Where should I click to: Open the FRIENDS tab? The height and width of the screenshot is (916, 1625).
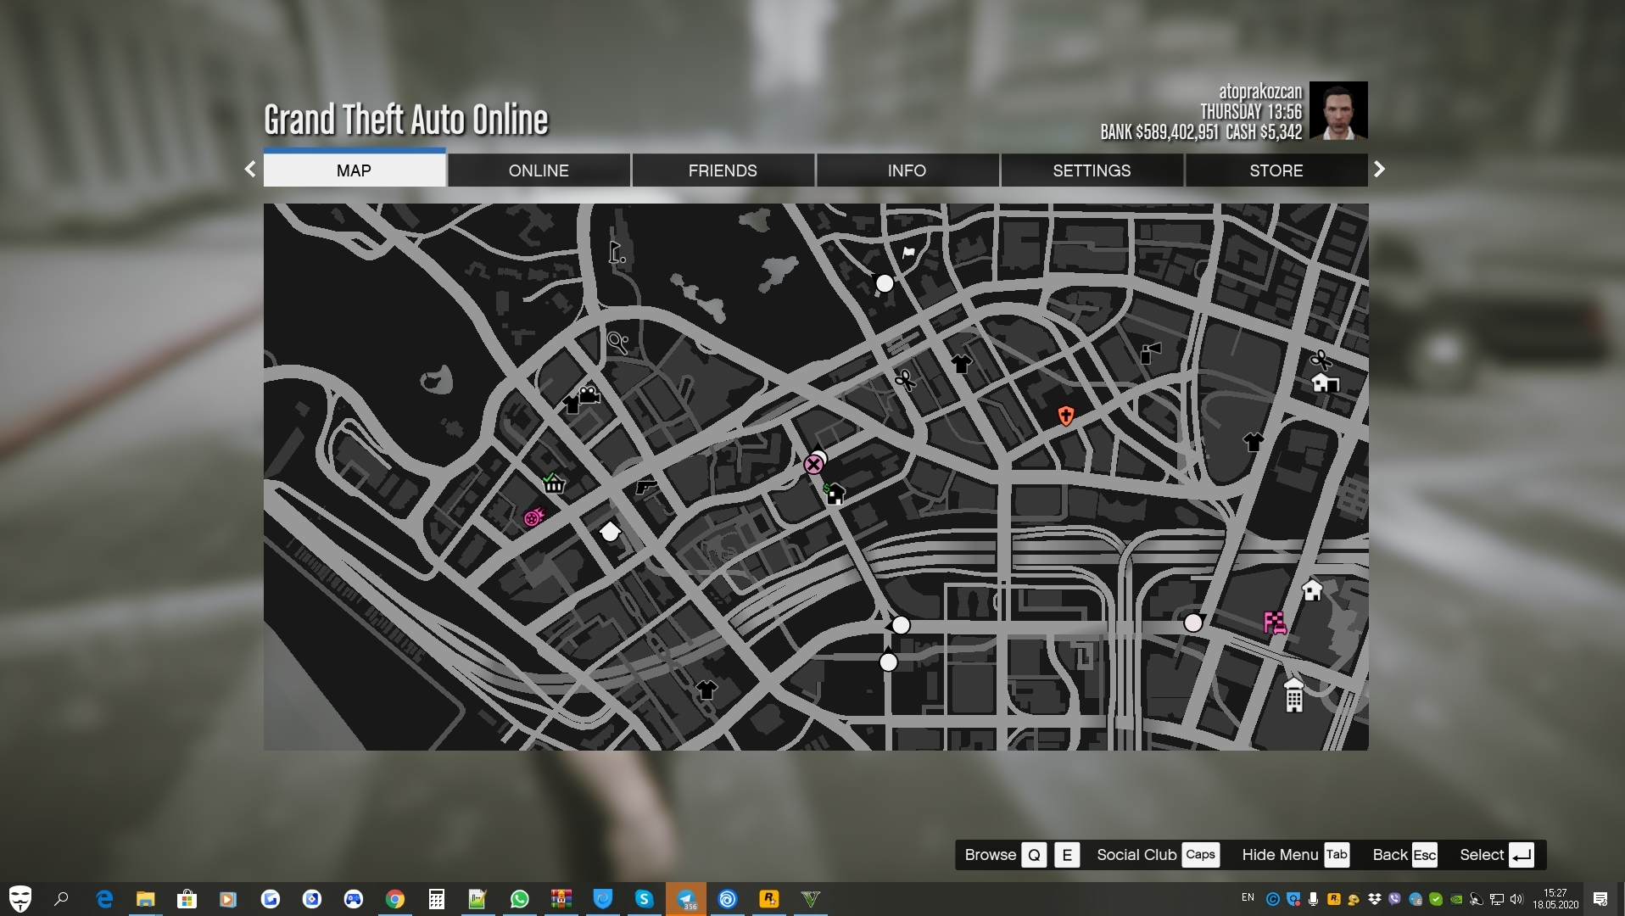[x=723, y=170]
